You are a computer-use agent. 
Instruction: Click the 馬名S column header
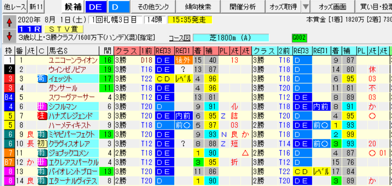point(73,51)
